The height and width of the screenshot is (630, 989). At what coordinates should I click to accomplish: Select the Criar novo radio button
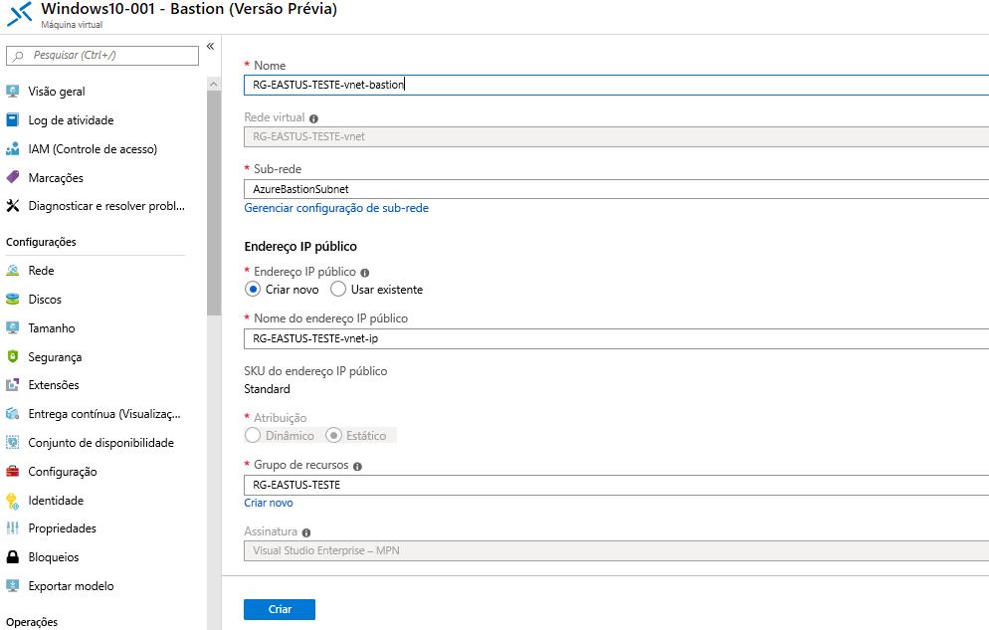(x=253, y=290)
